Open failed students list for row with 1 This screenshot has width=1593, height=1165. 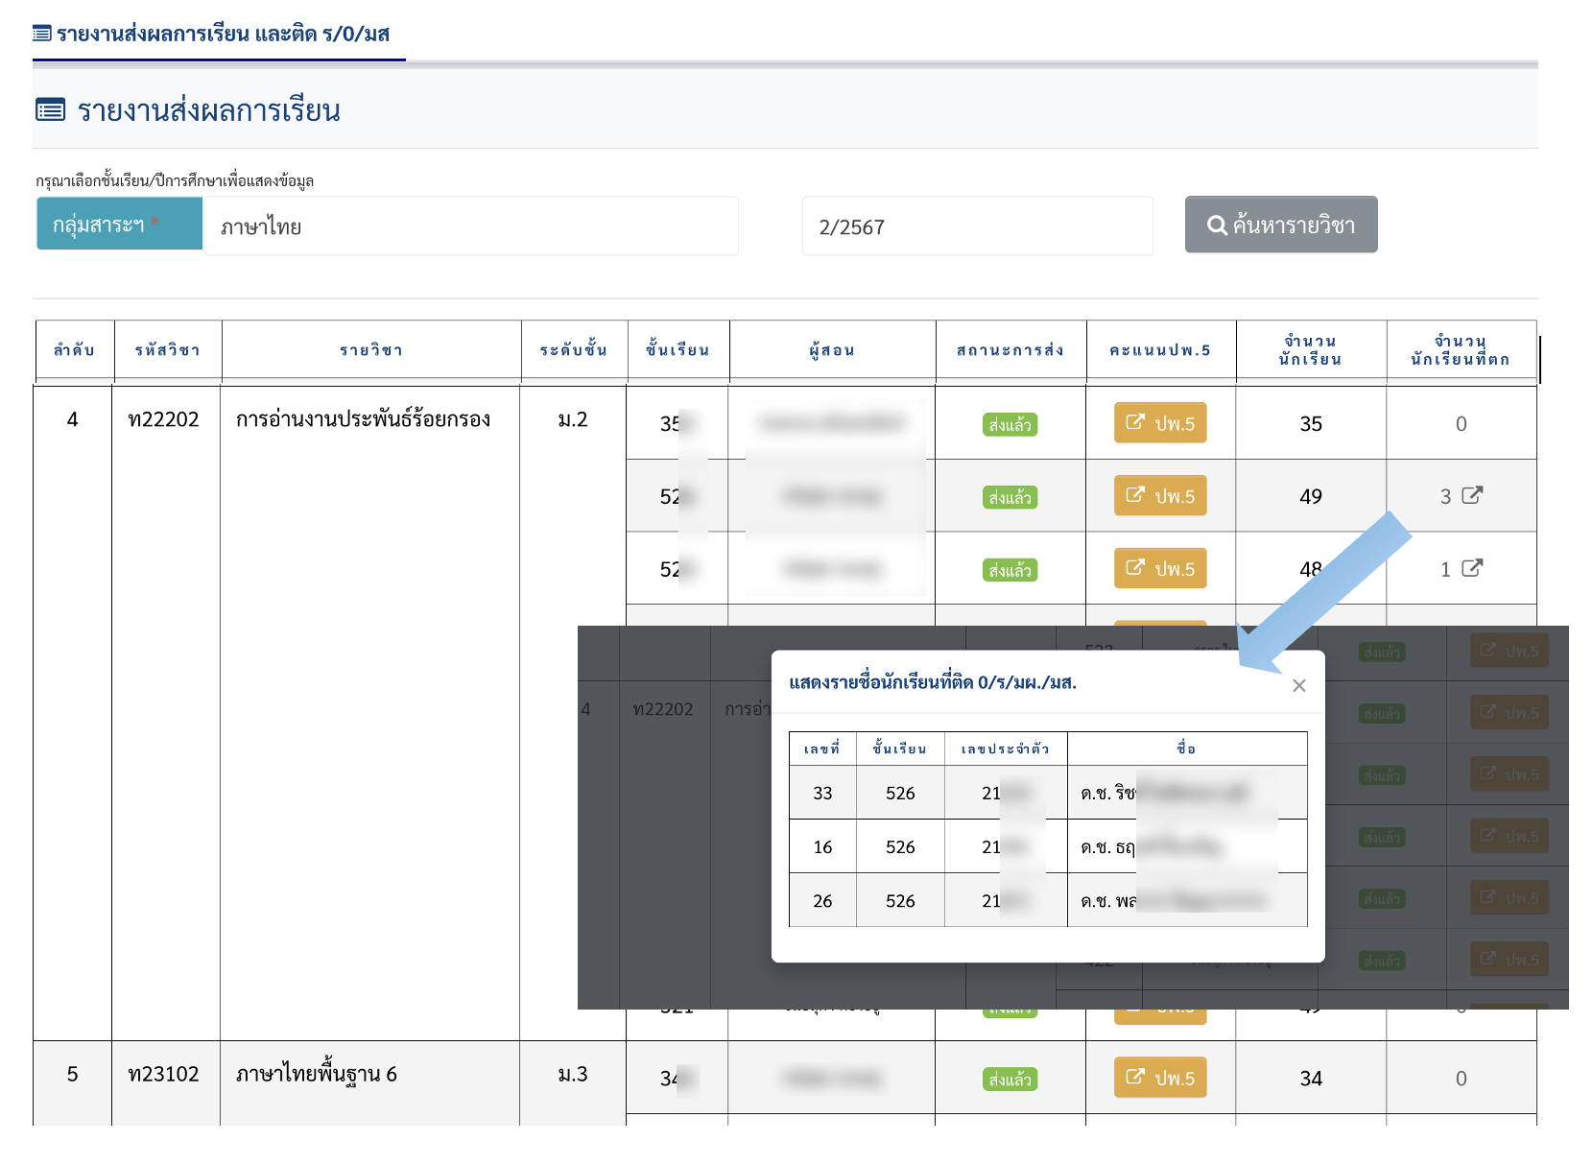(x=1471, y=569)
